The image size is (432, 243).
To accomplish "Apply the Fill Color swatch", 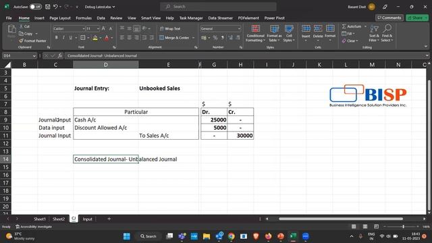I will click(x=95, y=38).
